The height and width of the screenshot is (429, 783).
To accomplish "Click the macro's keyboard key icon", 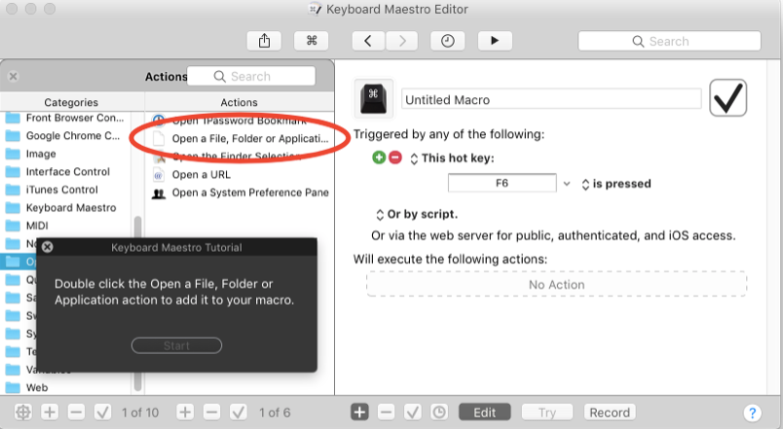I will [373, 98].
